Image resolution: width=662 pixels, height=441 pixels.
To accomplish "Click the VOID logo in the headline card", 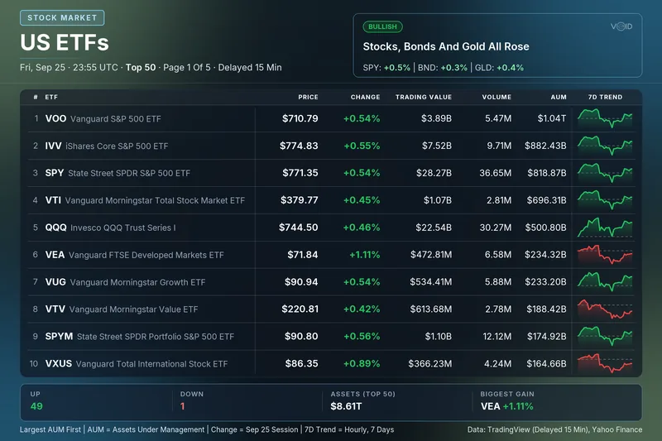I will (621, 26).
